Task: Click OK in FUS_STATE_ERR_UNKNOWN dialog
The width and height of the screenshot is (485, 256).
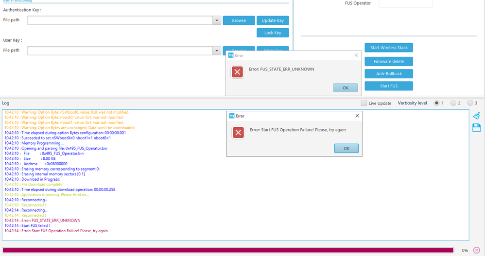Action: point(346,88)
